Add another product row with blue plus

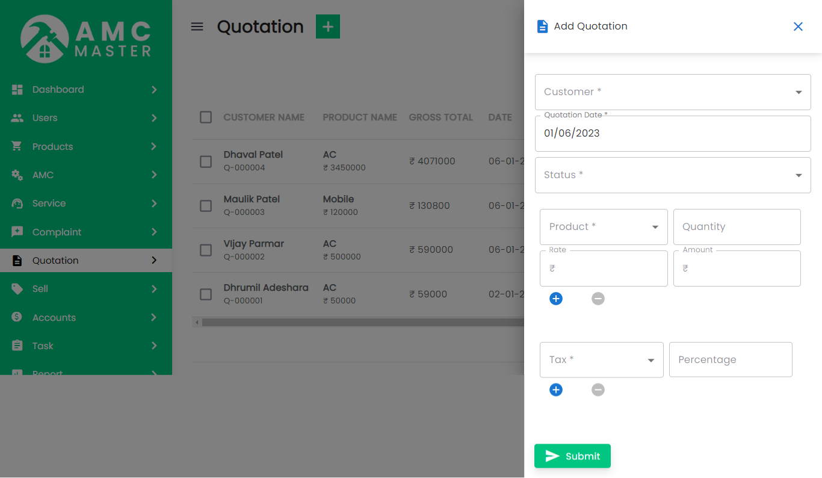pos(556,299)
